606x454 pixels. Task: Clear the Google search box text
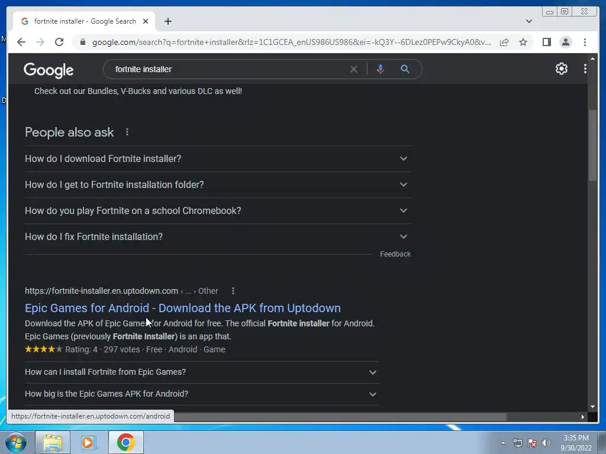354,69
